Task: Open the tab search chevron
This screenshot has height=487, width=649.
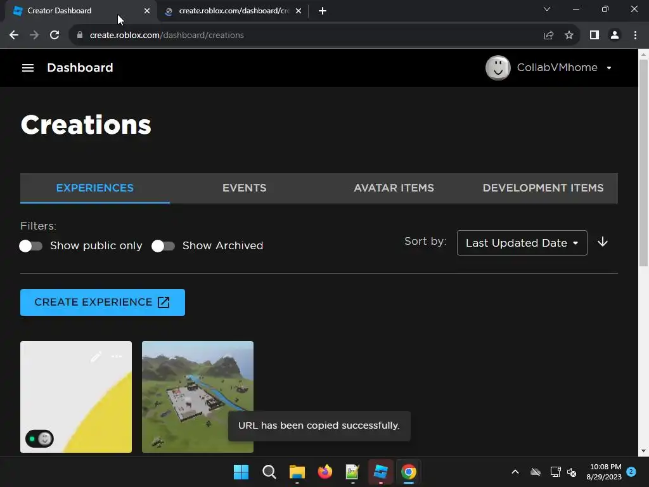Action: coord(547,9)
